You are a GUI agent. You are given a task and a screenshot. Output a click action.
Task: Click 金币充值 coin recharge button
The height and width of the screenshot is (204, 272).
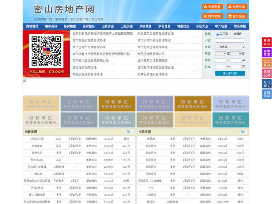(237, 16)
